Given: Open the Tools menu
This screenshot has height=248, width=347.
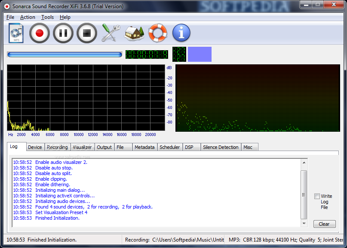Looking at the screenshot, I should coord(47,17).
